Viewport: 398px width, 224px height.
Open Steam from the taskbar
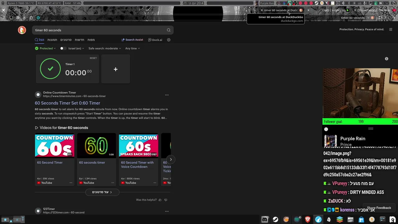[275, 219]
